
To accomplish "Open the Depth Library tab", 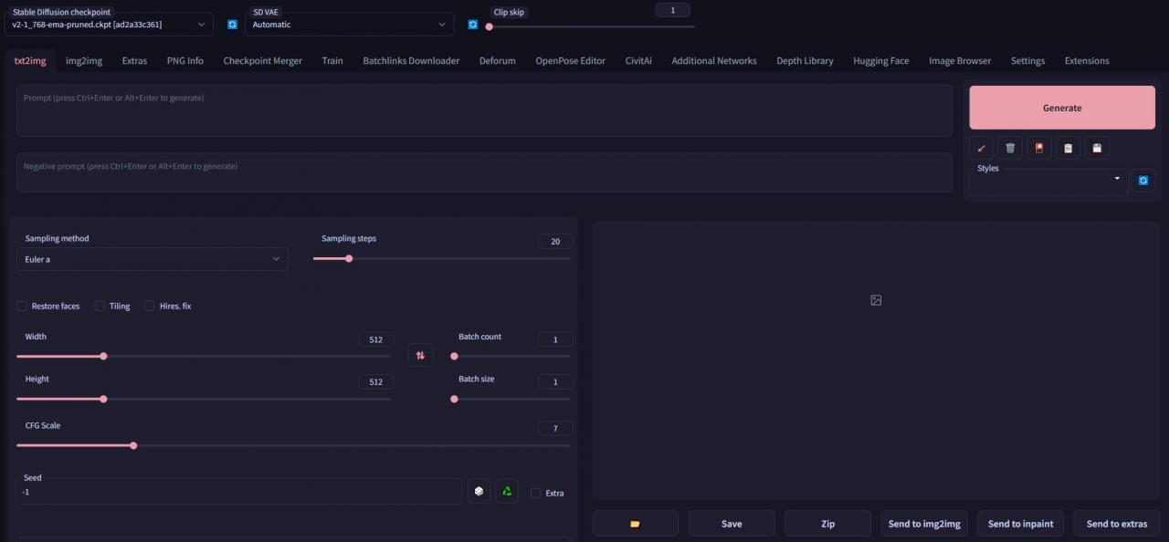I will click(805, 60).
